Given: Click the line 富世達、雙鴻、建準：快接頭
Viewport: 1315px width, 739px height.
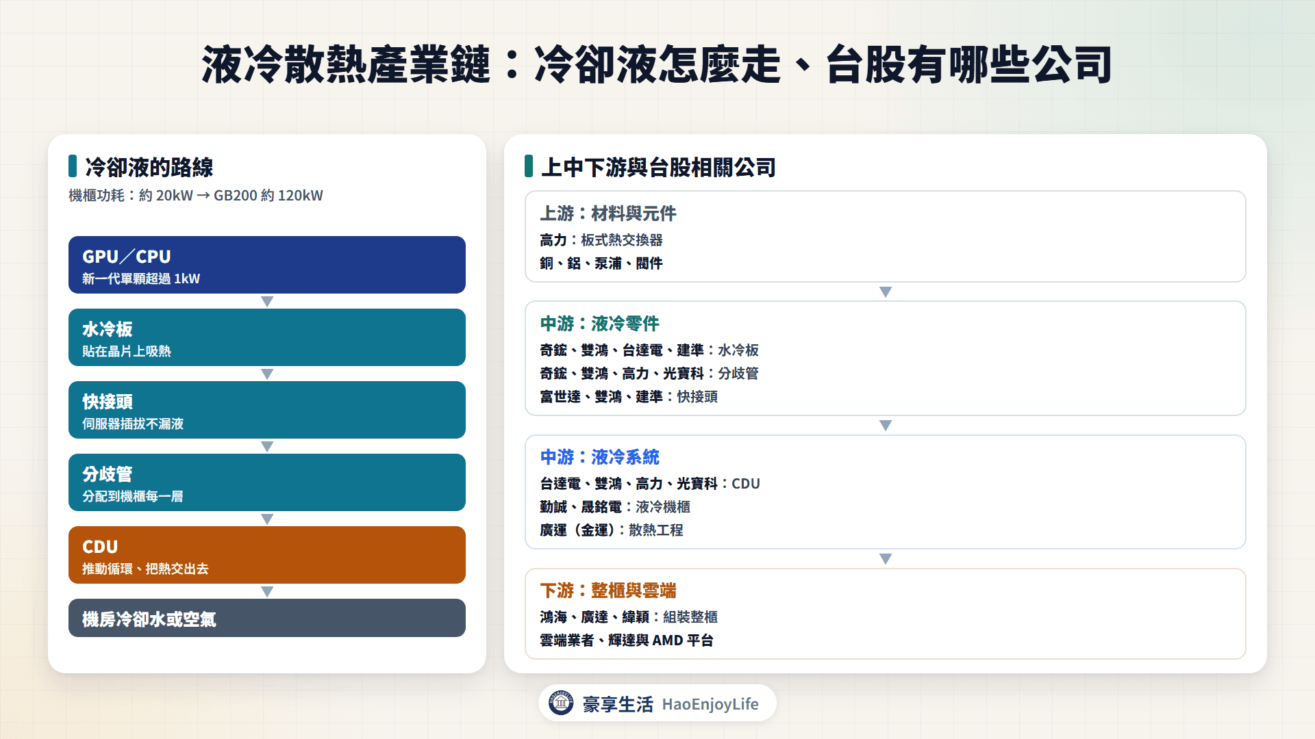Looking at the screenshot, I should 629,397.
